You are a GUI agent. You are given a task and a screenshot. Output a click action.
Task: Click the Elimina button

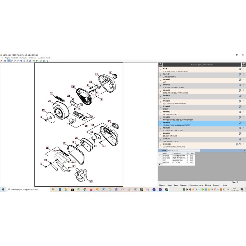208,185
